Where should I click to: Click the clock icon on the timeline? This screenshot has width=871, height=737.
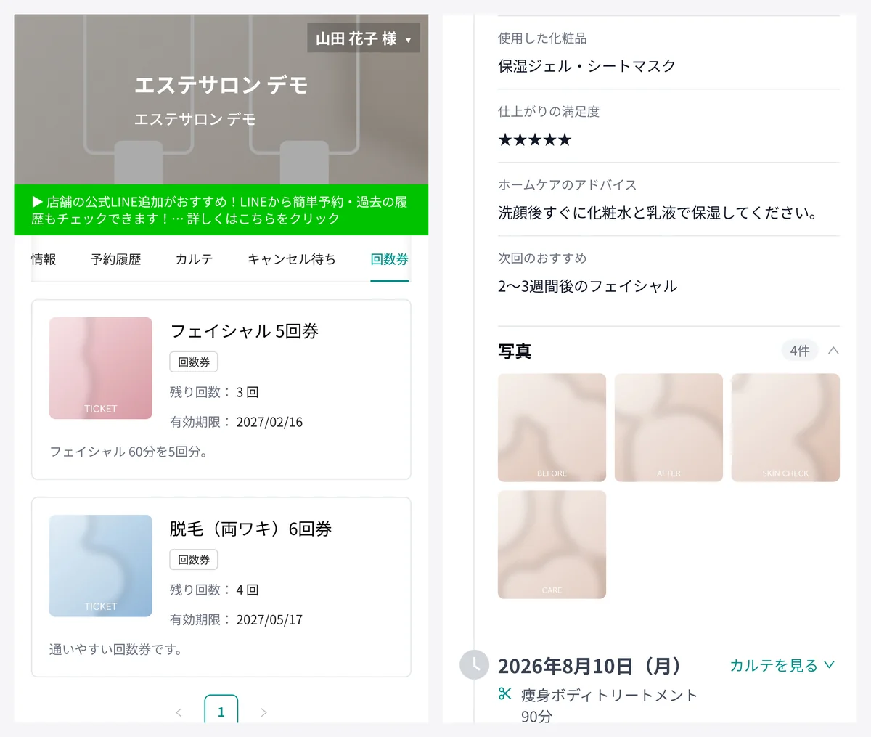[475, 665]
